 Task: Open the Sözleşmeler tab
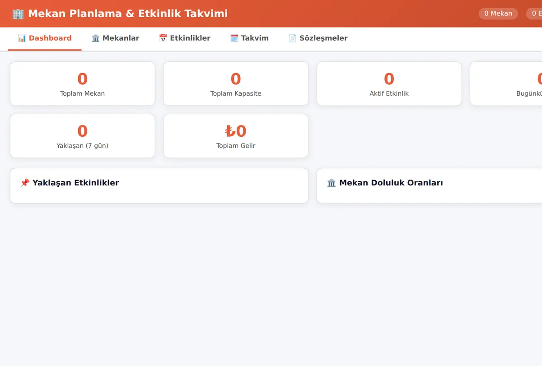click(318, 38)
